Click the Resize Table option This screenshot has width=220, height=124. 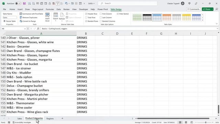(x=9, y=21)
